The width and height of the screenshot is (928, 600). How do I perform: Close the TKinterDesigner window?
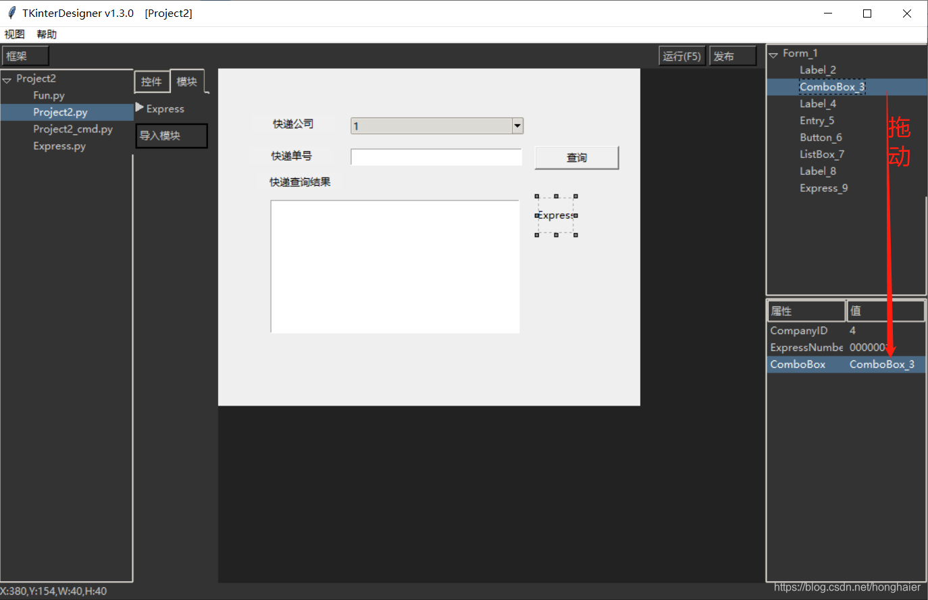click(907, 13)
